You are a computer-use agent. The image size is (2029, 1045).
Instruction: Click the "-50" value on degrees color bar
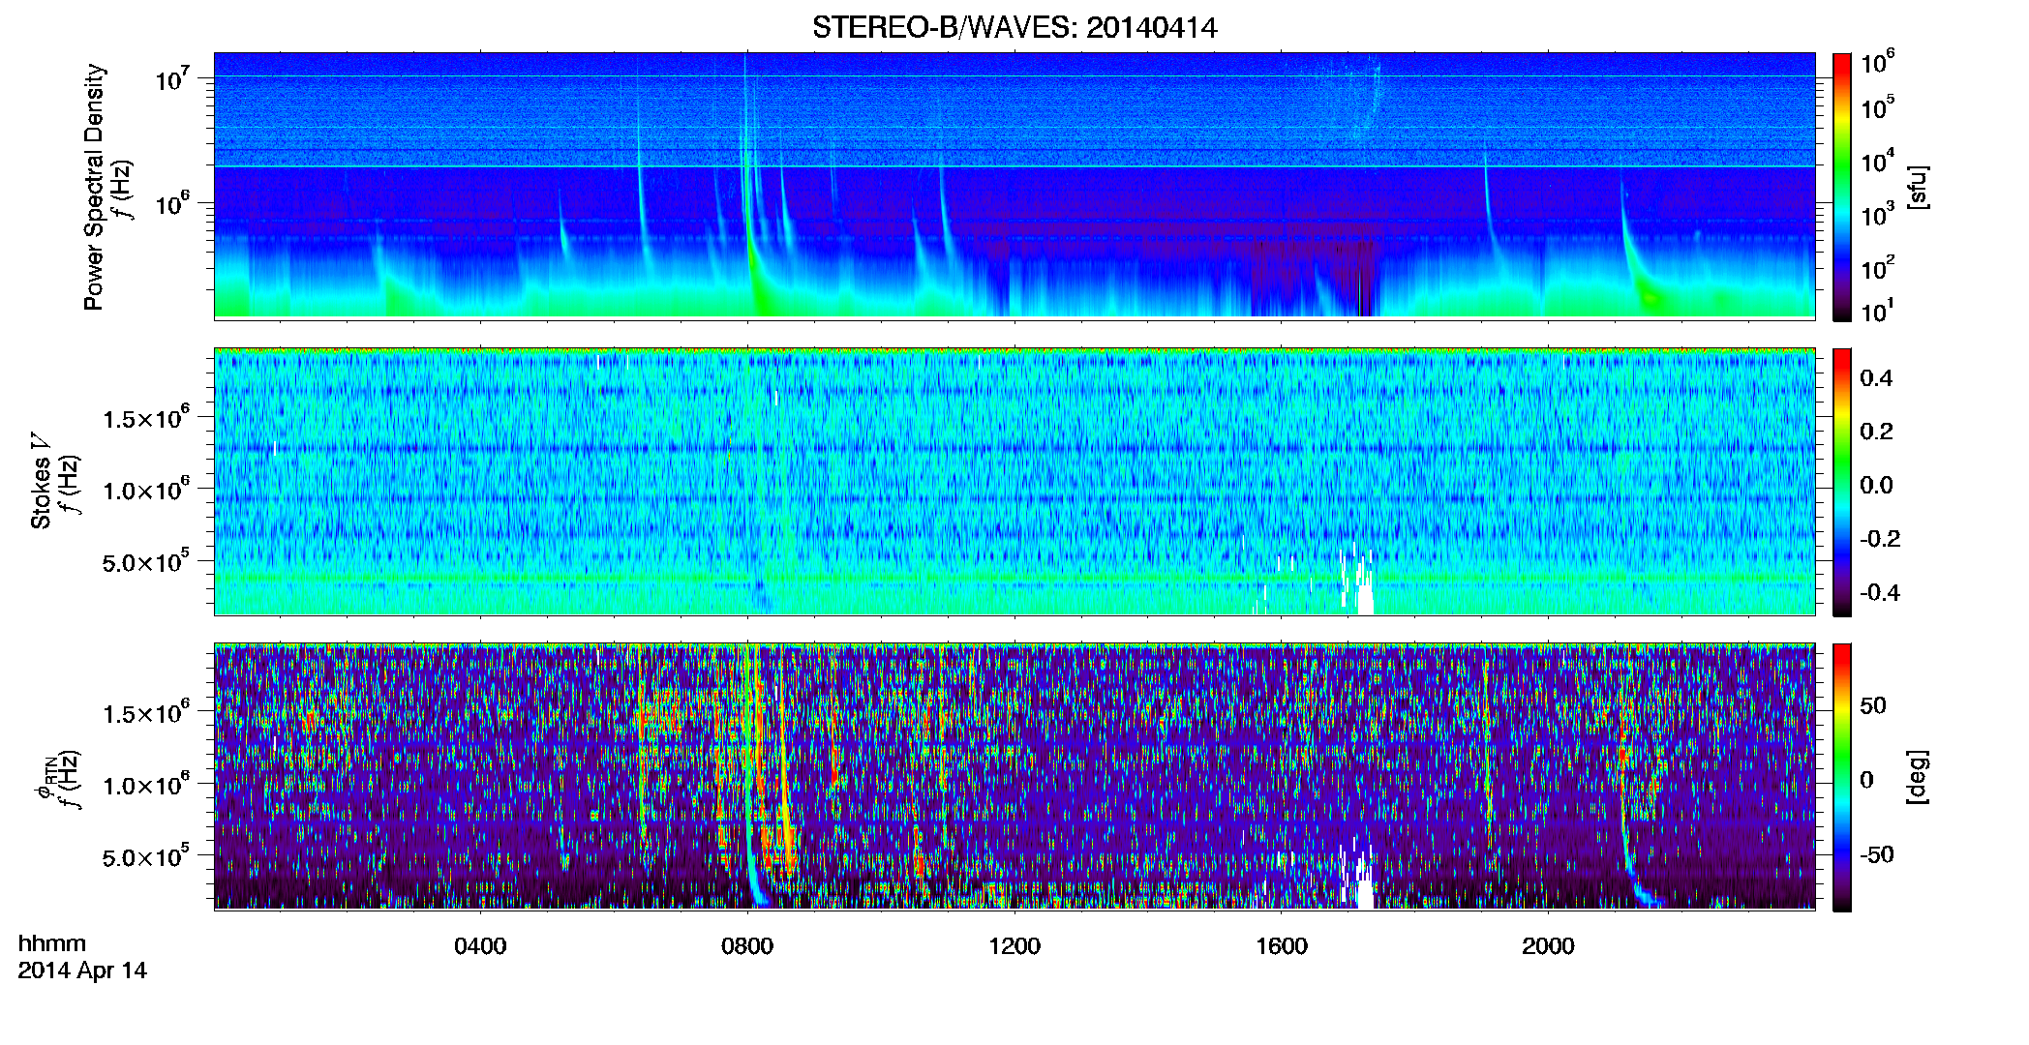(x=1877, y=854)
